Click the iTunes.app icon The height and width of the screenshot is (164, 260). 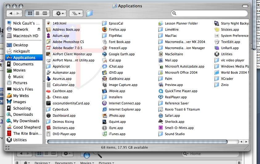(x=105, y=134)
